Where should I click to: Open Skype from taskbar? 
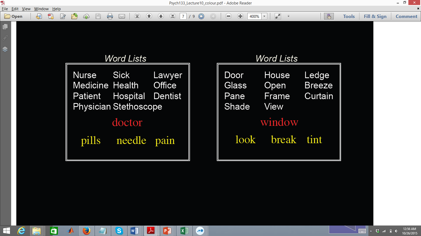[x=119, y=231]
